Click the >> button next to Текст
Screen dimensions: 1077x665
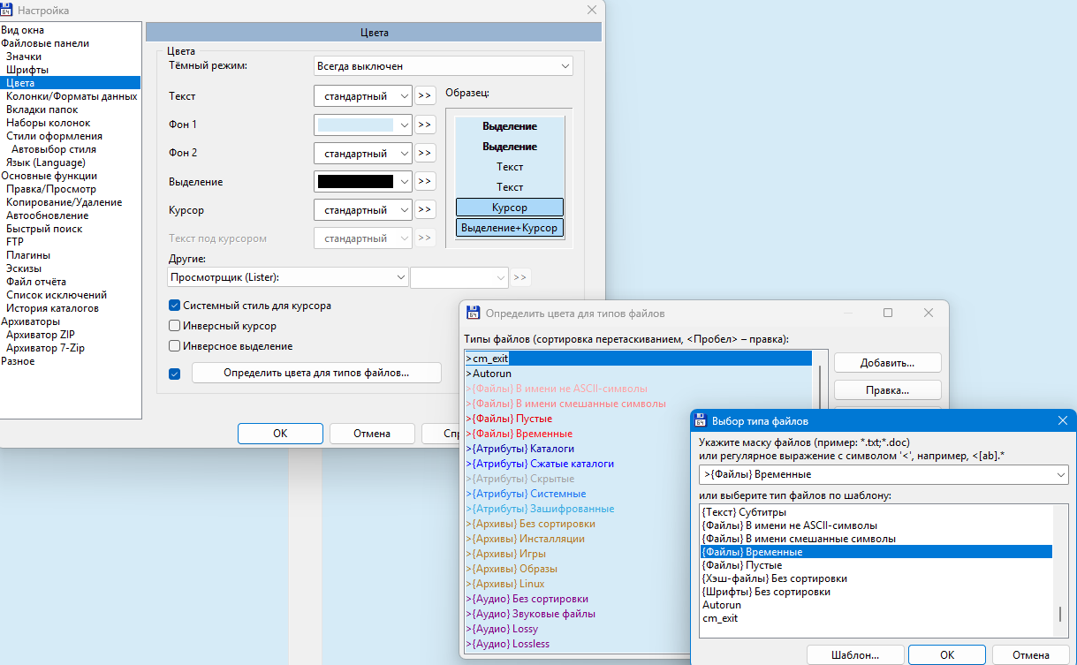(425, 95)
